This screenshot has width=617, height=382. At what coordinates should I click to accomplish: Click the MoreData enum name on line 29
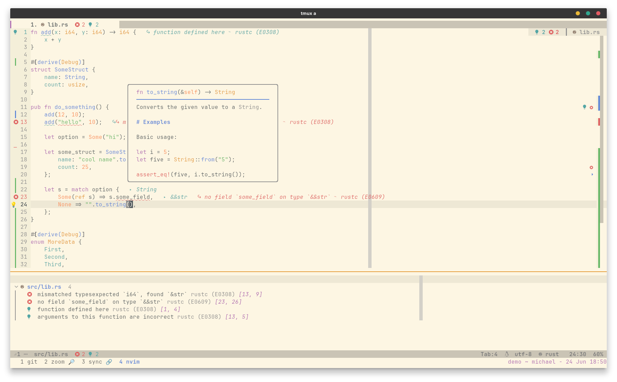(61, 242)
